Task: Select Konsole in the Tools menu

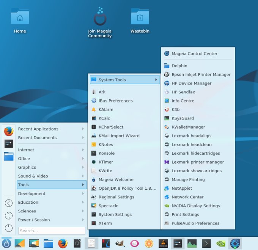Action: click(x=106, y=153)
